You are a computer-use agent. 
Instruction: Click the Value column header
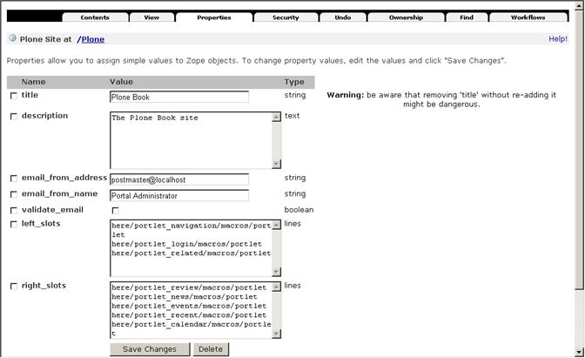click(x=121, y=82)
